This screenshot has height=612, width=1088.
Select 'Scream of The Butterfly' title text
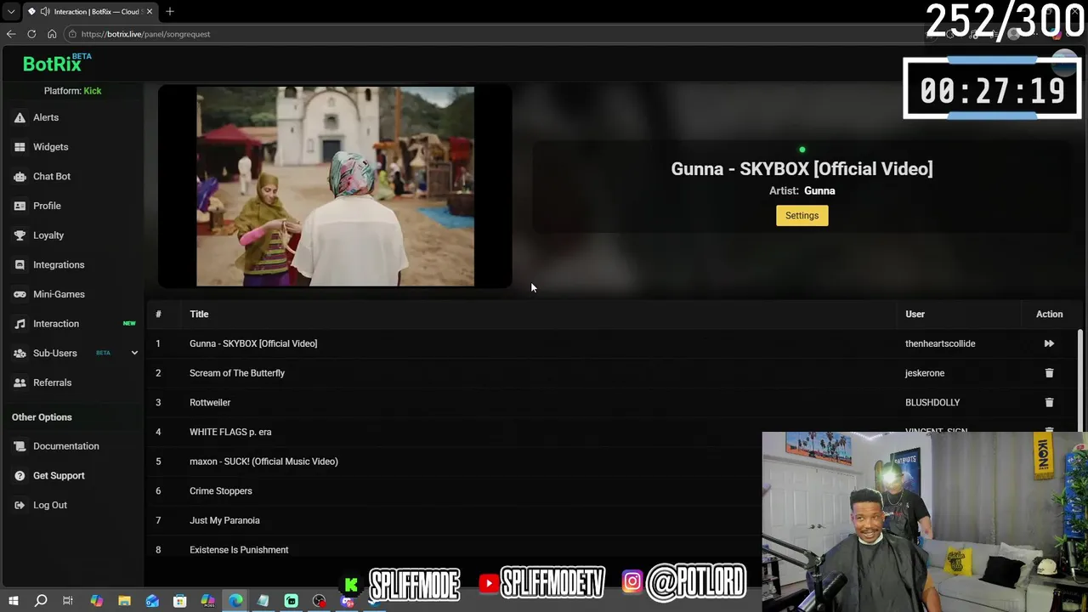[237, 373]
